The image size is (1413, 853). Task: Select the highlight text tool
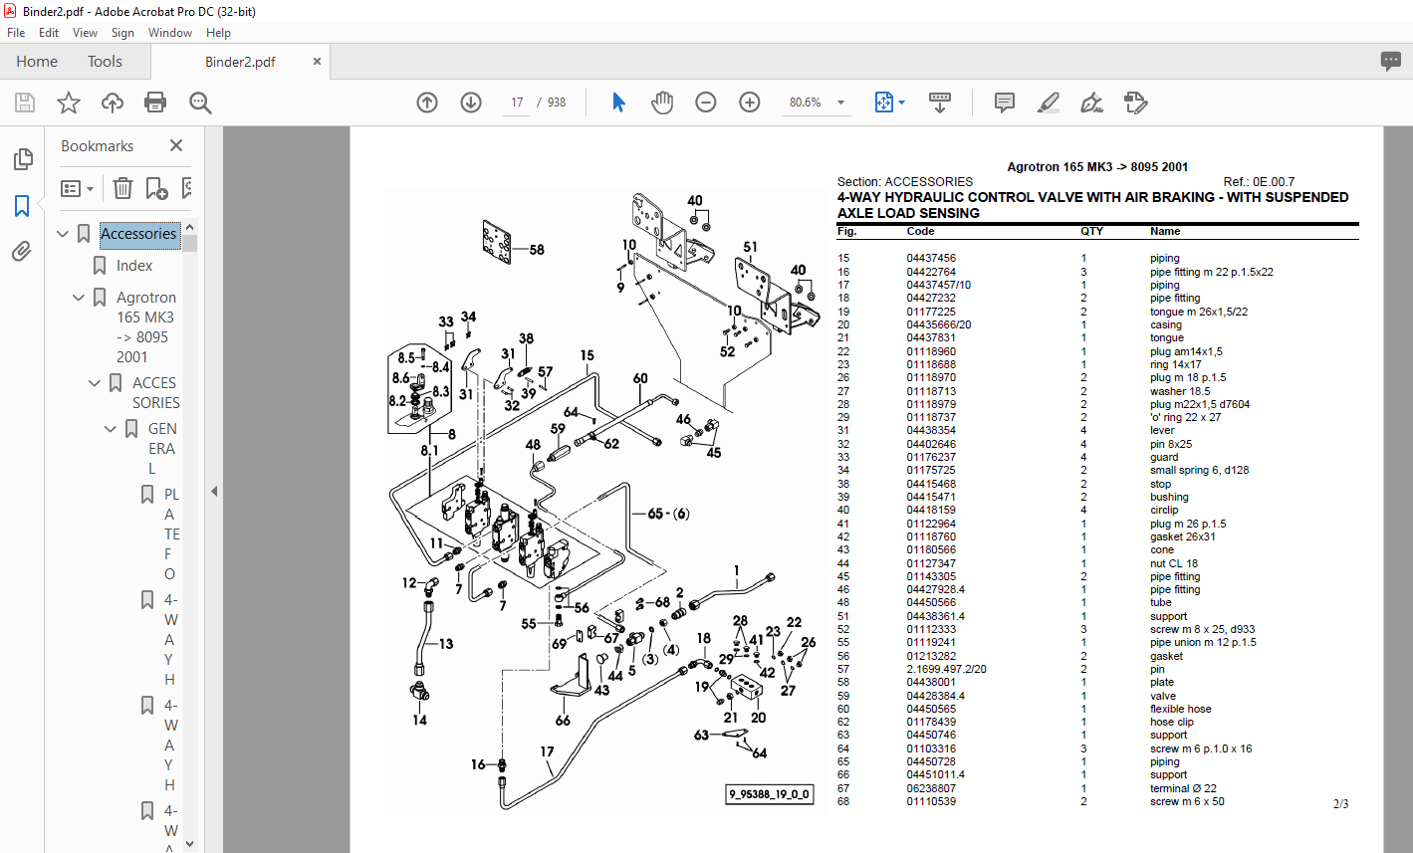pos(1048,103)
